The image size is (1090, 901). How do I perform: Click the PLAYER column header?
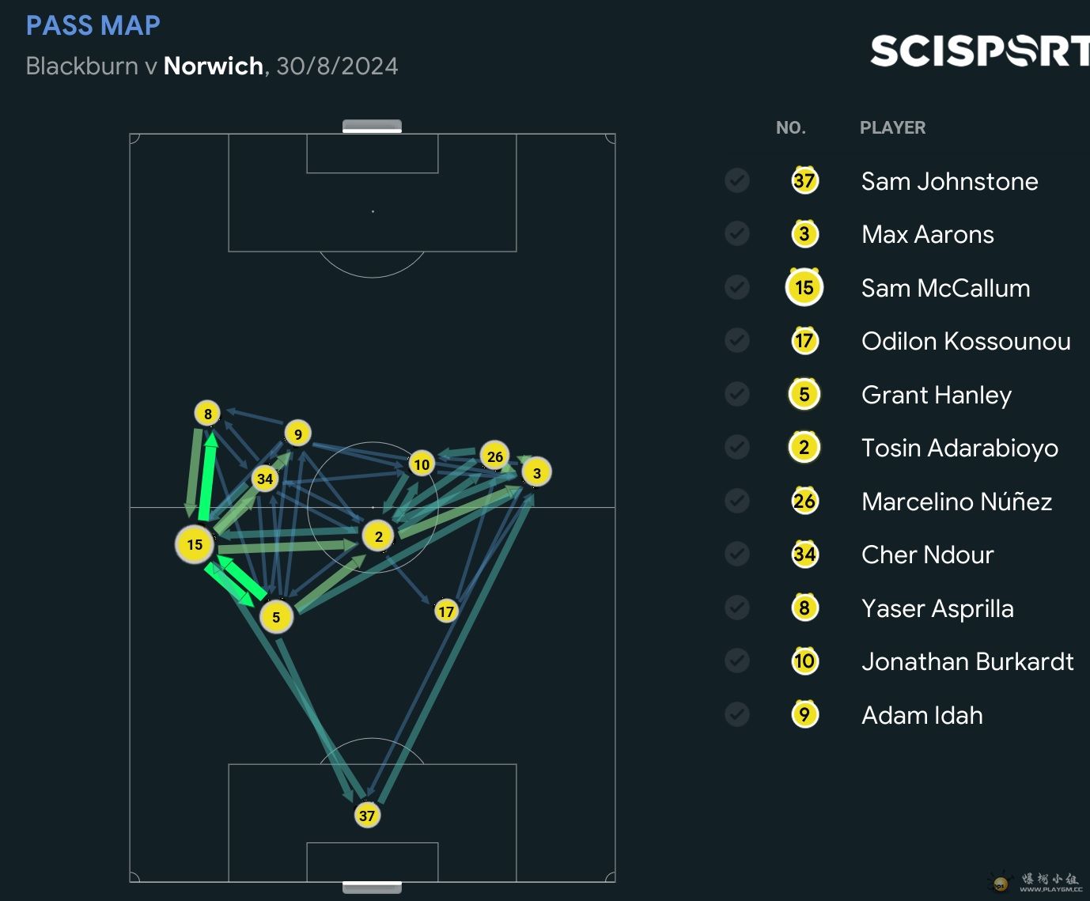[892, 128]
